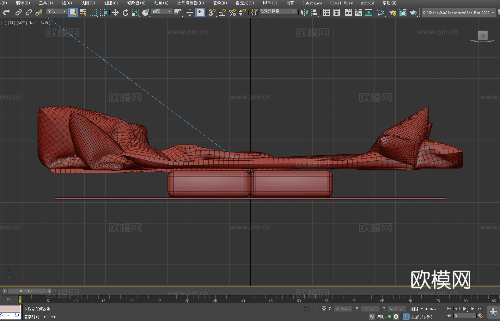Viewport: 500px width, 321px height.
Task: Open the Arnold menu
Action: (x=367, y=3)
